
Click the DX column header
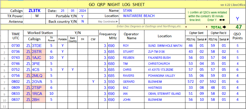point(83,39)
